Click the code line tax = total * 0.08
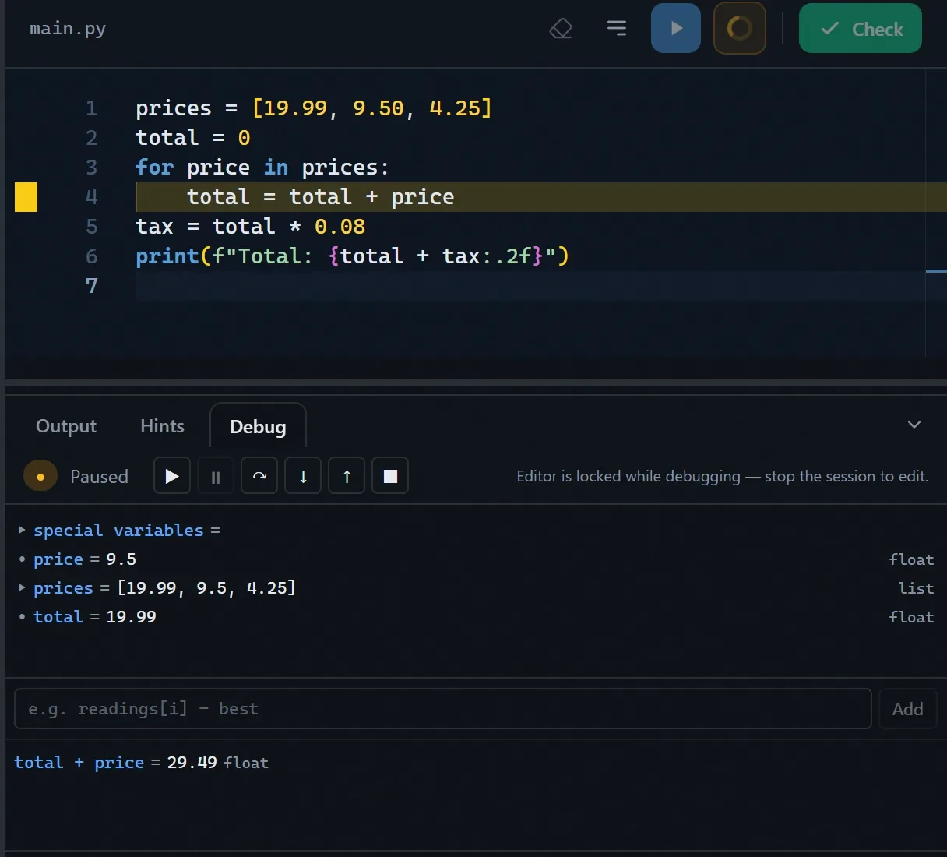947x857 pixels. pos(250,227)
